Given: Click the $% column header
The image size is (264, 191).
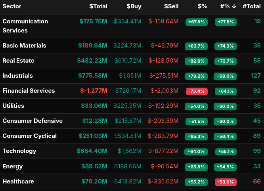Looking at the screenshot, I should click(202, 6).
